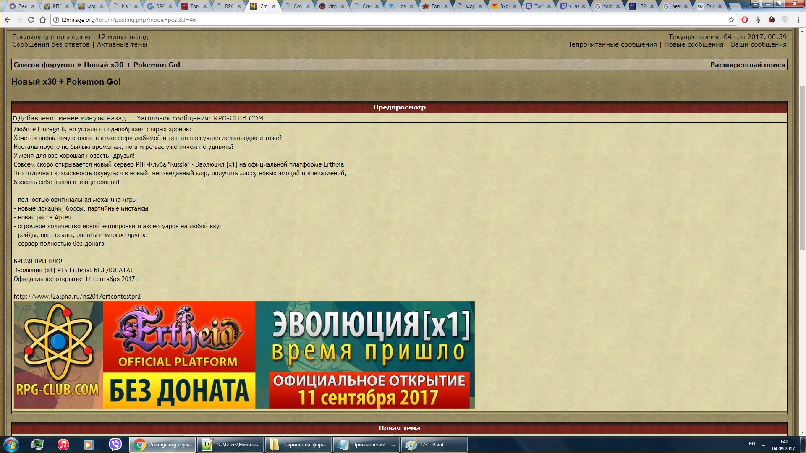This screenshot has width=806, height=453.
Task: Open the media player taskbar icon
Action: tap(89, 445)
